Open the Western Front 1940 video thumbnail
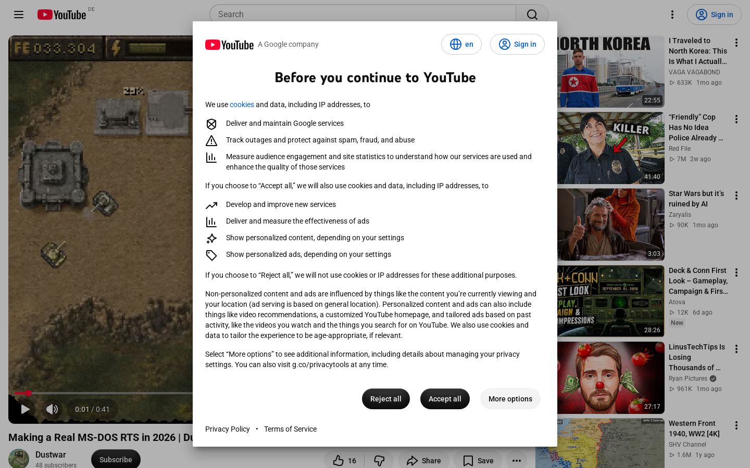Screen dimensions: 750x468 pos(600,444)
